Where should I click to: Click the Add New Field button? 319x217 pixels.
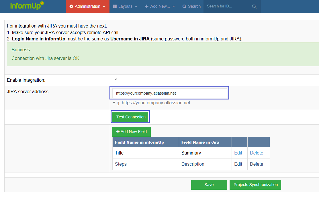132,132
